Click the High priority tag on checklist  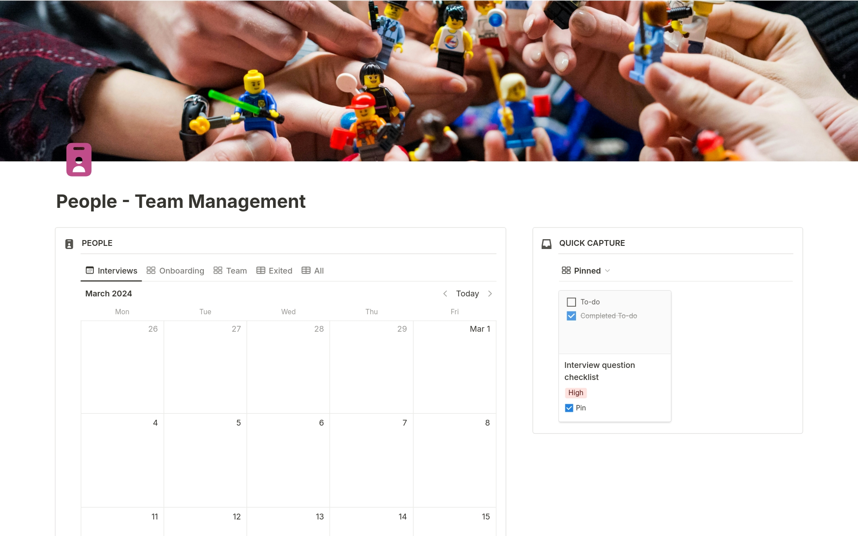tap(575, 392)
